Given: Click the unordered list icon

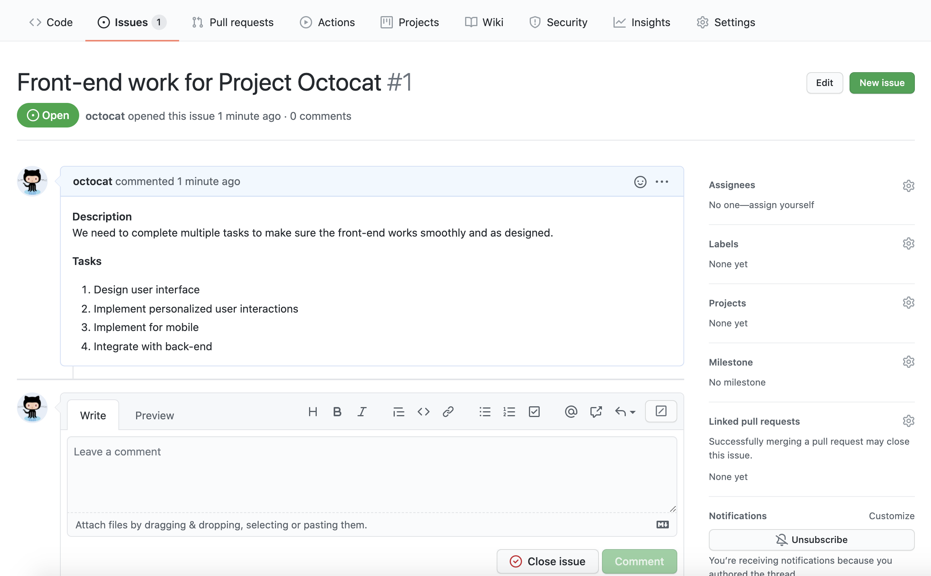Looking at the screenshot, I should (485, 412).
